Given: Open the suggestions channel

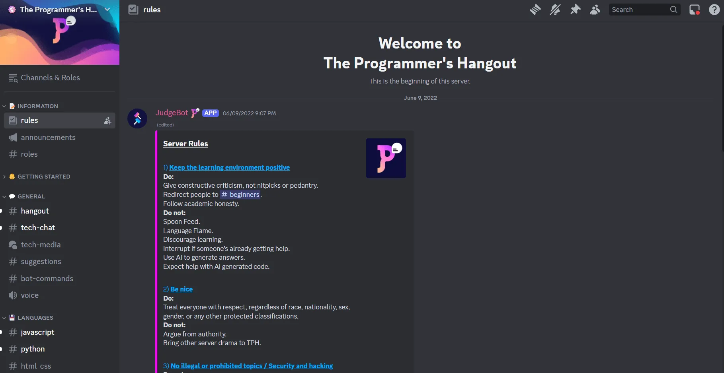Looking at the screenshot, I should [x=60, y=262].
